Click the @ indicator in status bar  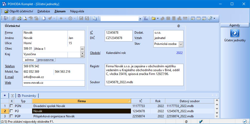[x=186, y=122]
